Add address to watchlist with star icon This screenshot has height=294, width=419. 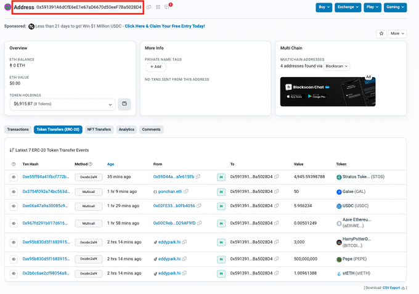click(381, 34)
